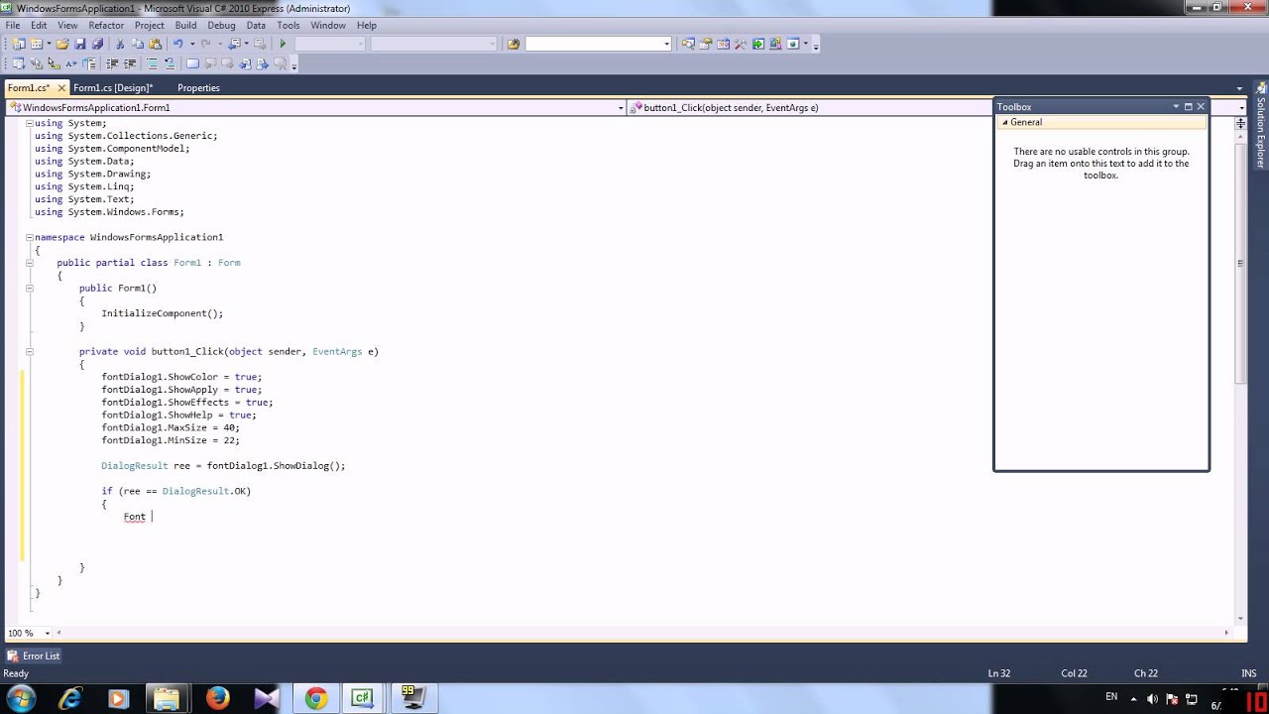The image size is (1269, 714).
Task: Toggle a bookmark on the current line
Action: 192,63
